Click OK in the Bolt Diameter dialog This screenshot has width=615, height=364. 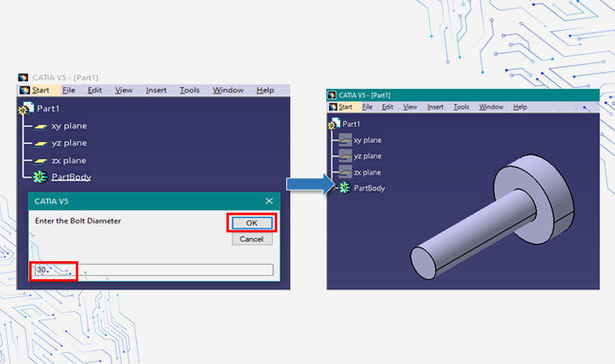click(x=252, y=223)
